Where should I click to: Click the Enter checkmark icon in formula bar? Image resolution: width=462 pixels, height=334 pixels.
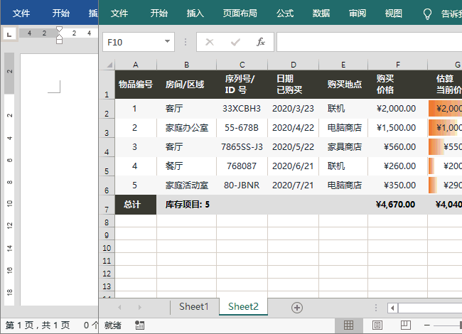point(235,42)
